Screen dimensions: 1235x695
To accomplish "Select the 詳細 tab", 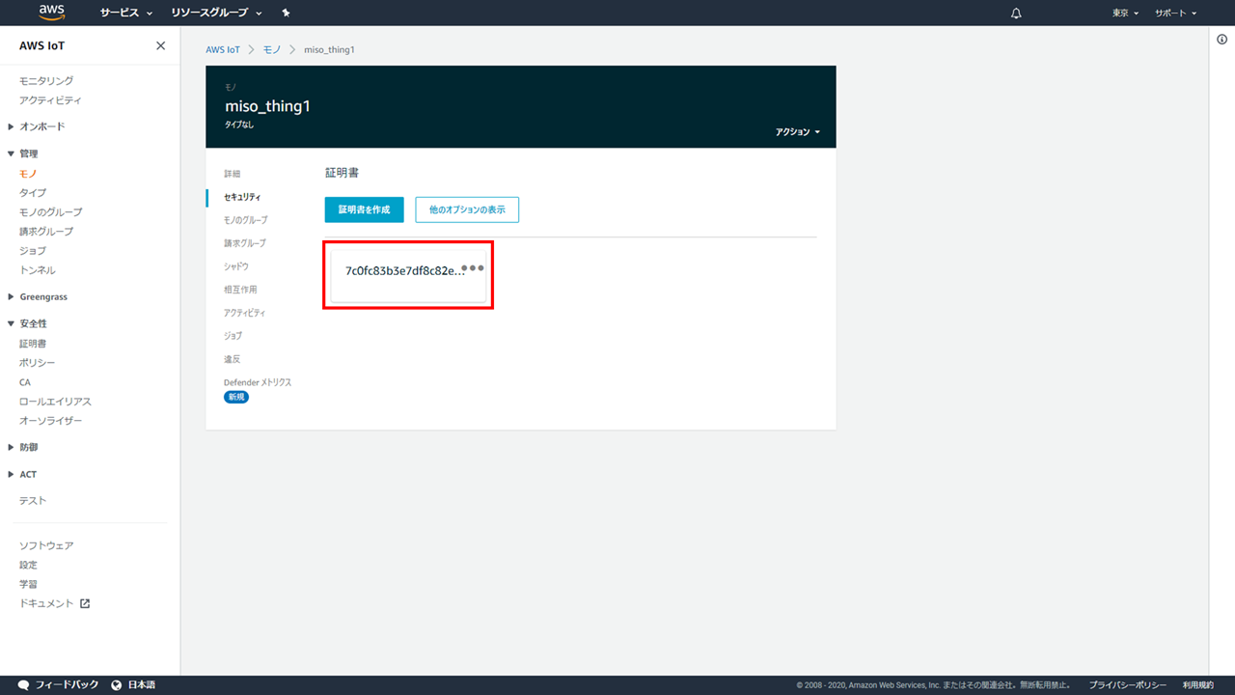I will click(233, 174).
